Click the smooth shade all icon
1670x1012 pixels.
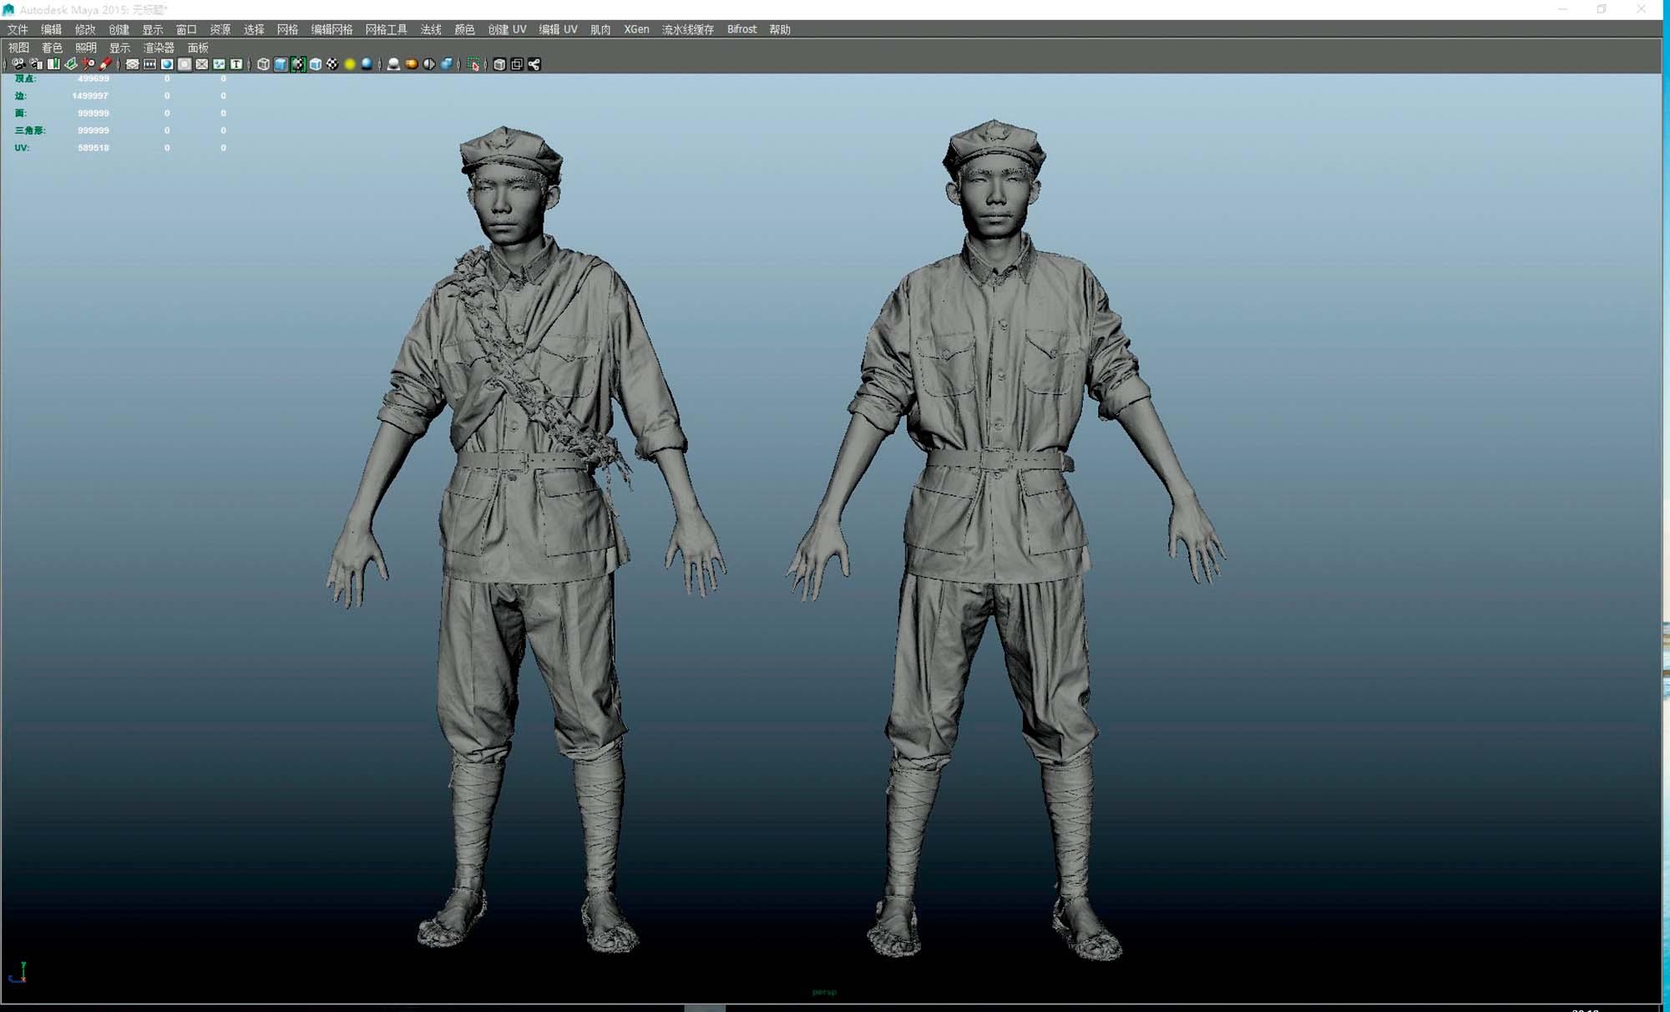281,64
